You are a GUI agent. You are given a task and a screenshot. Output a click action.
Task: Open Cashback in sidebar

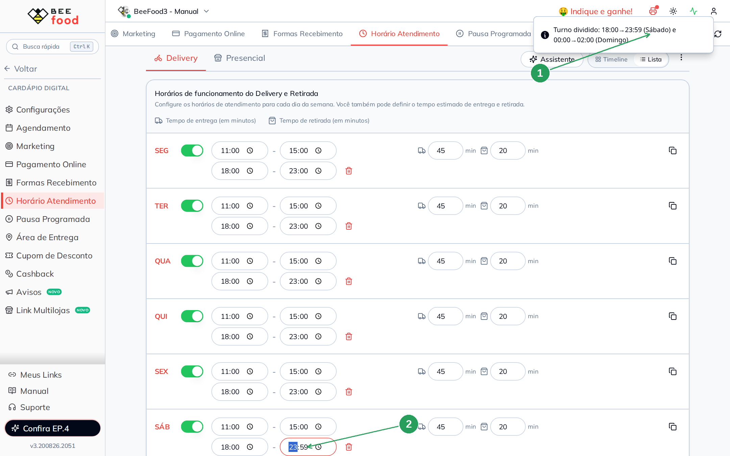click(52, 274)
